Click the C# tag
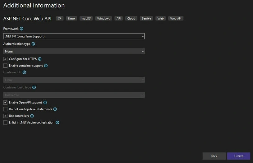Image resolution: width=253 pixels, height=163 pixels. click(60, 18)
